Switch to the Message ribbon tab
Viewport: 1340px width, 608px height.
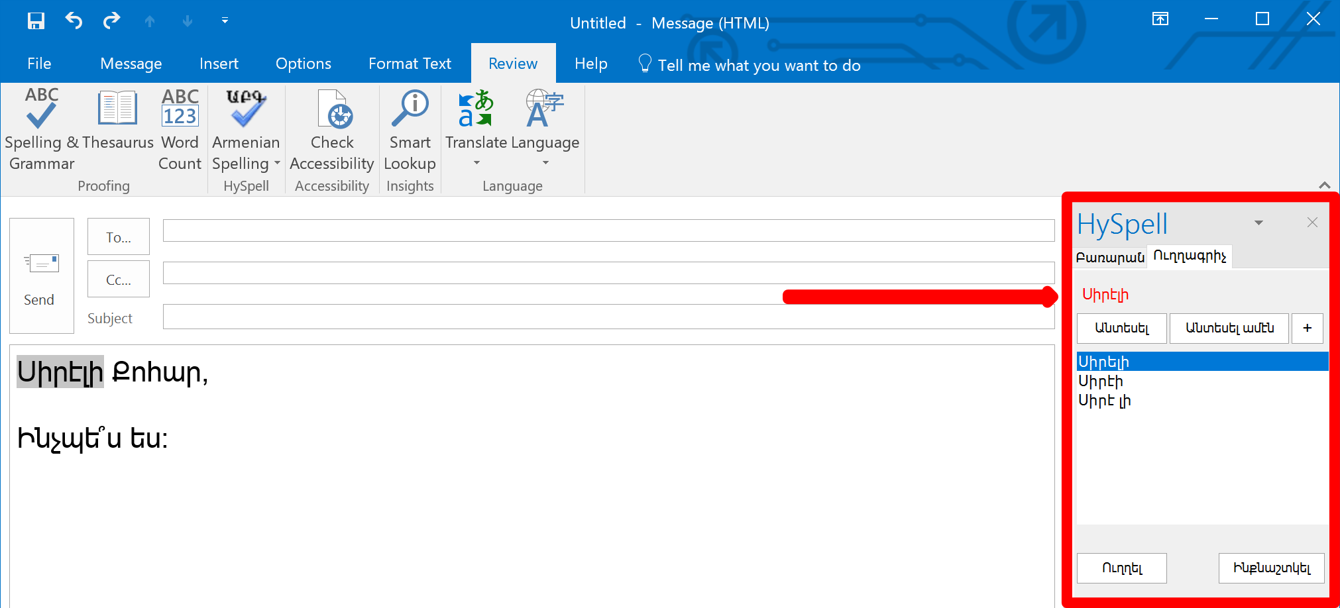(131, 64)
